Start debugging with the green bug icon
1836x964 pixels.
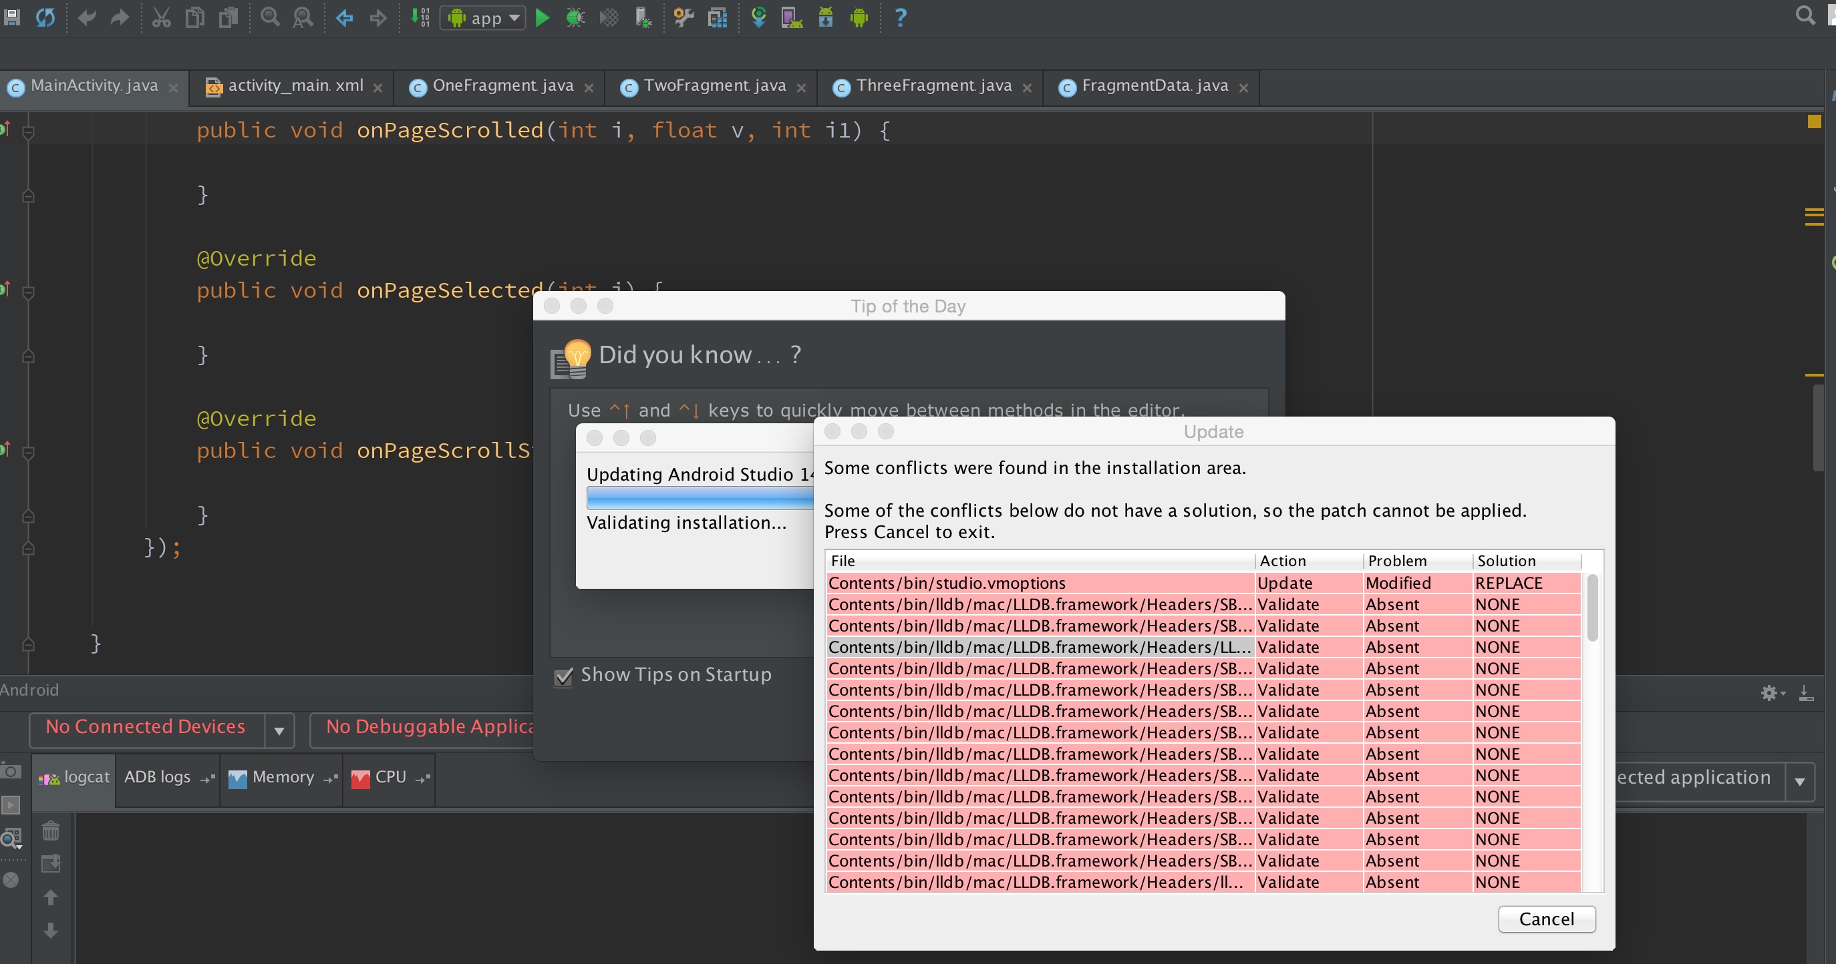coord(575,17)
